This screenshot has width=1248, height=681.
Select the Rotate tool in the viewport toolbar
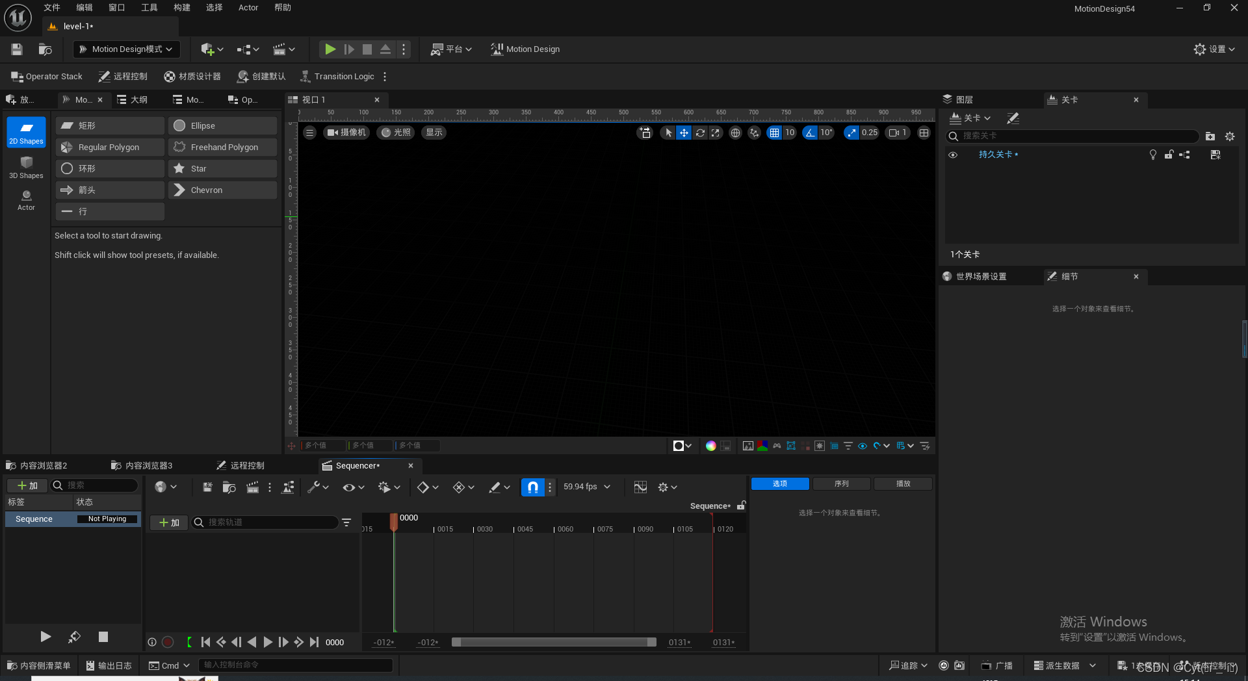(700, 133)
